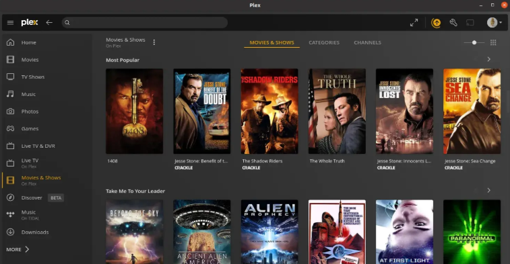Click CRACKLE label under The Shadow Riders
This screenshot has height=264, width=510.
click(251, 168)
